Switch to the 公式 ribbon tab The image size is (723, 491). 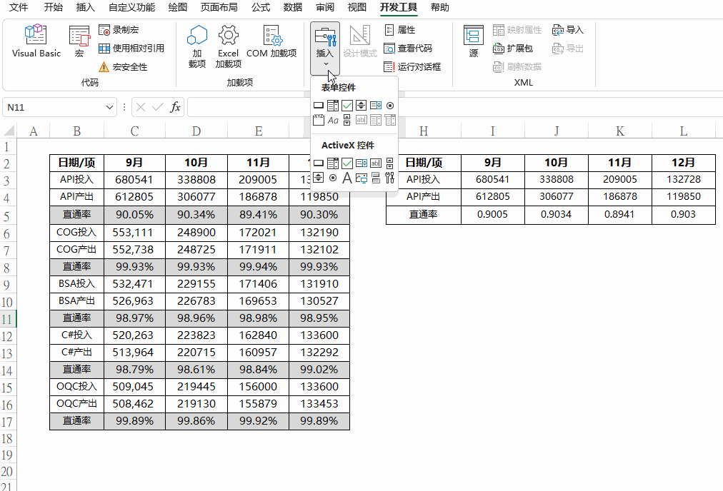click(261, 8)
